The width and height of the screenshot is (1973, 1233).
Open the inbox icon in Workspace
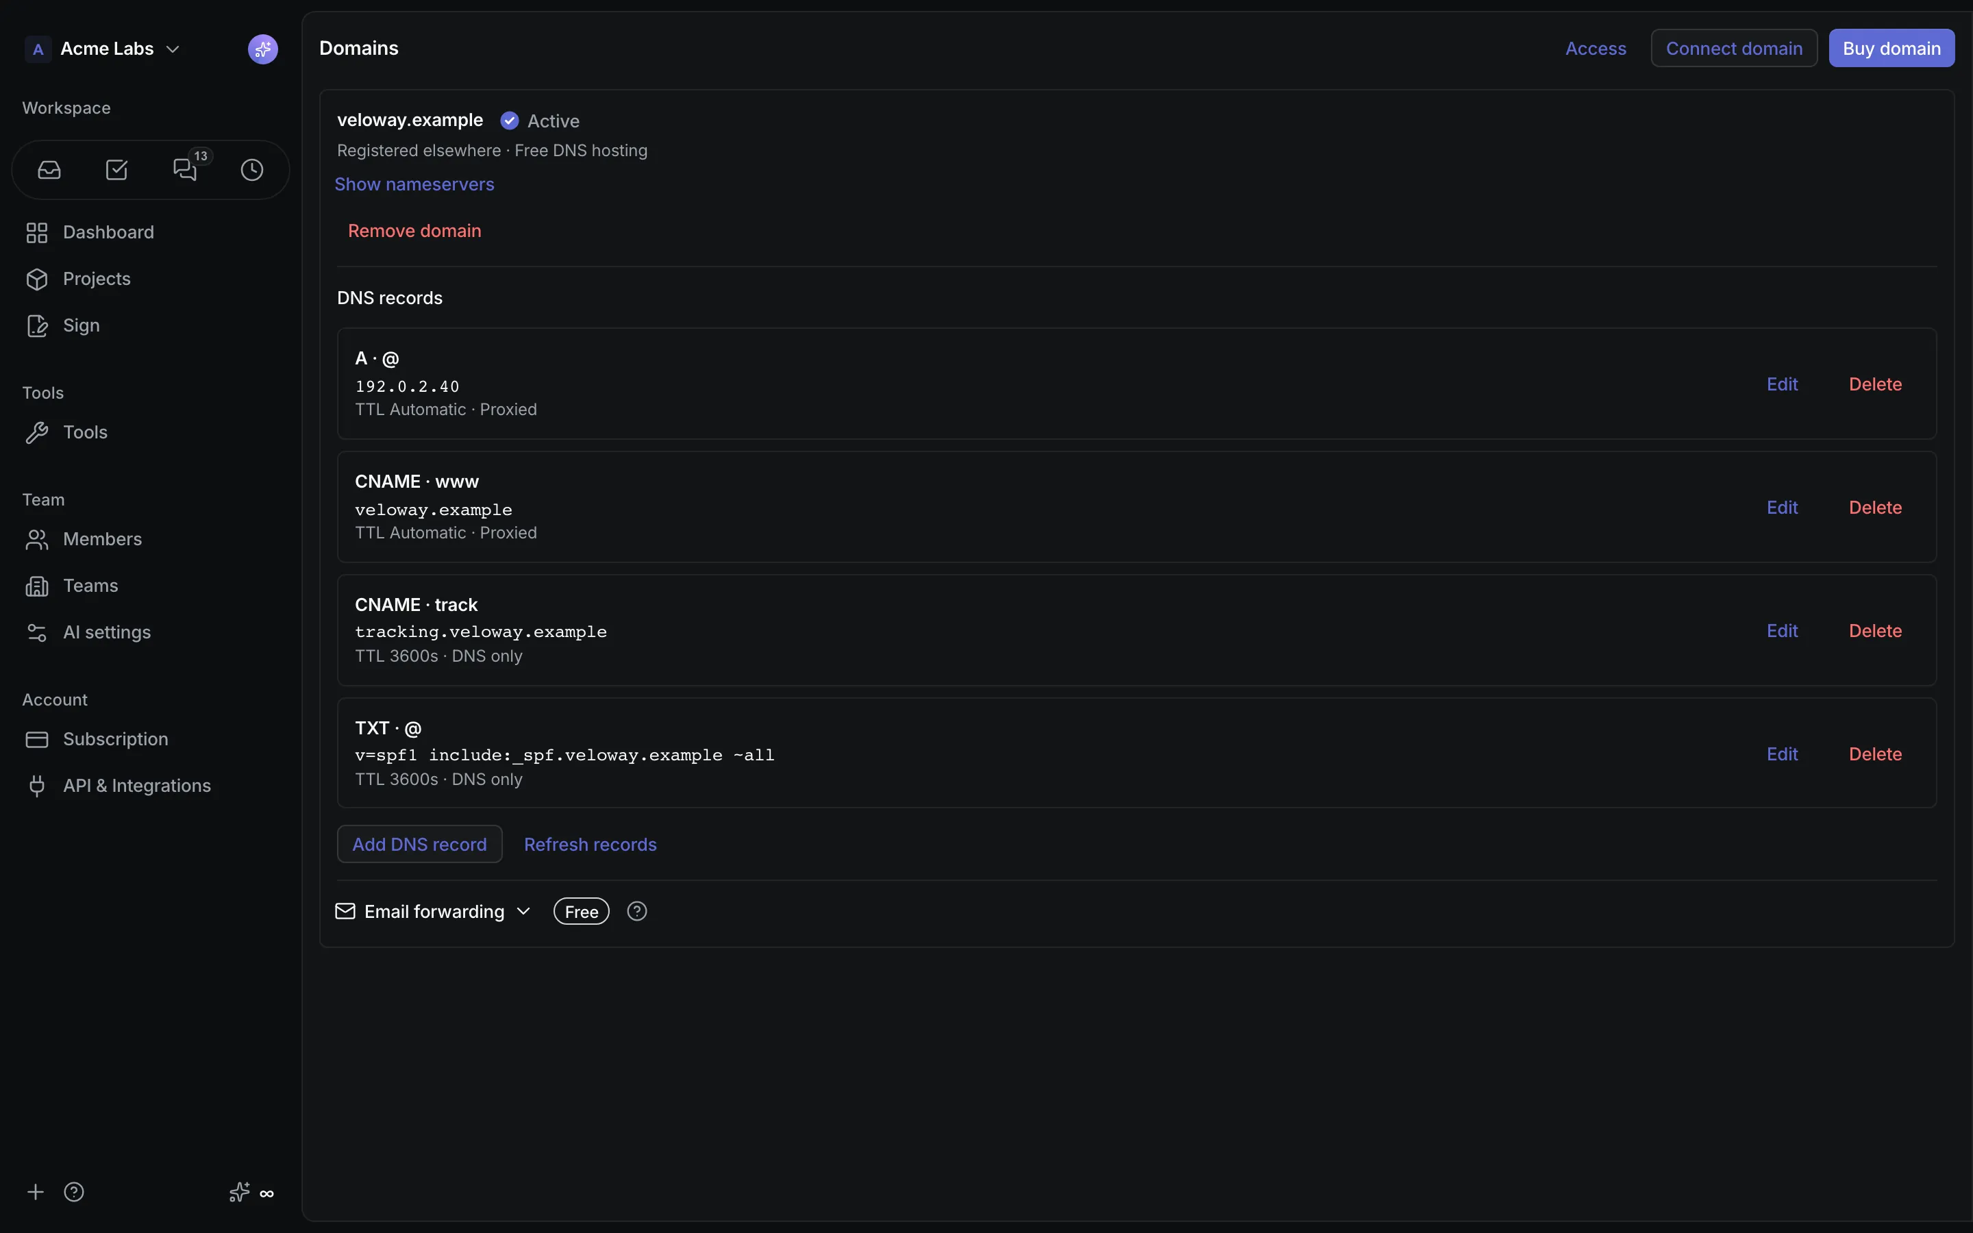50,170
